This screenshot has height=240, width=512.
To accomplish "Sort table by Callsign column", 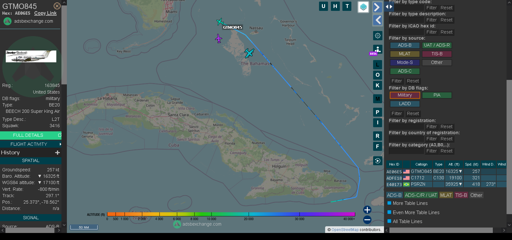I will click(x=421, y=164).
